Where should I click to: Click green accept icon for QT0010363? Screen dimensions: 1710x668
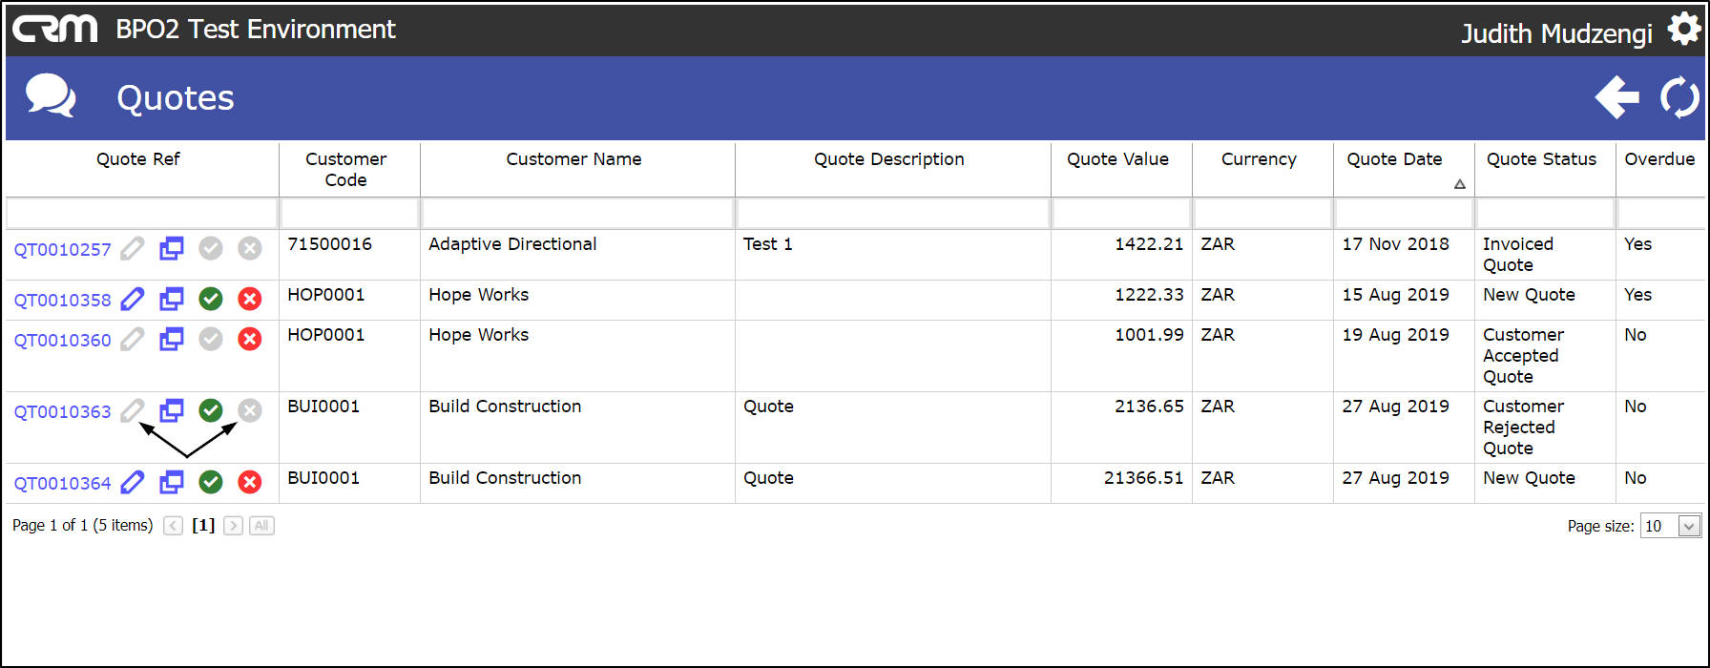coord(211,411)
